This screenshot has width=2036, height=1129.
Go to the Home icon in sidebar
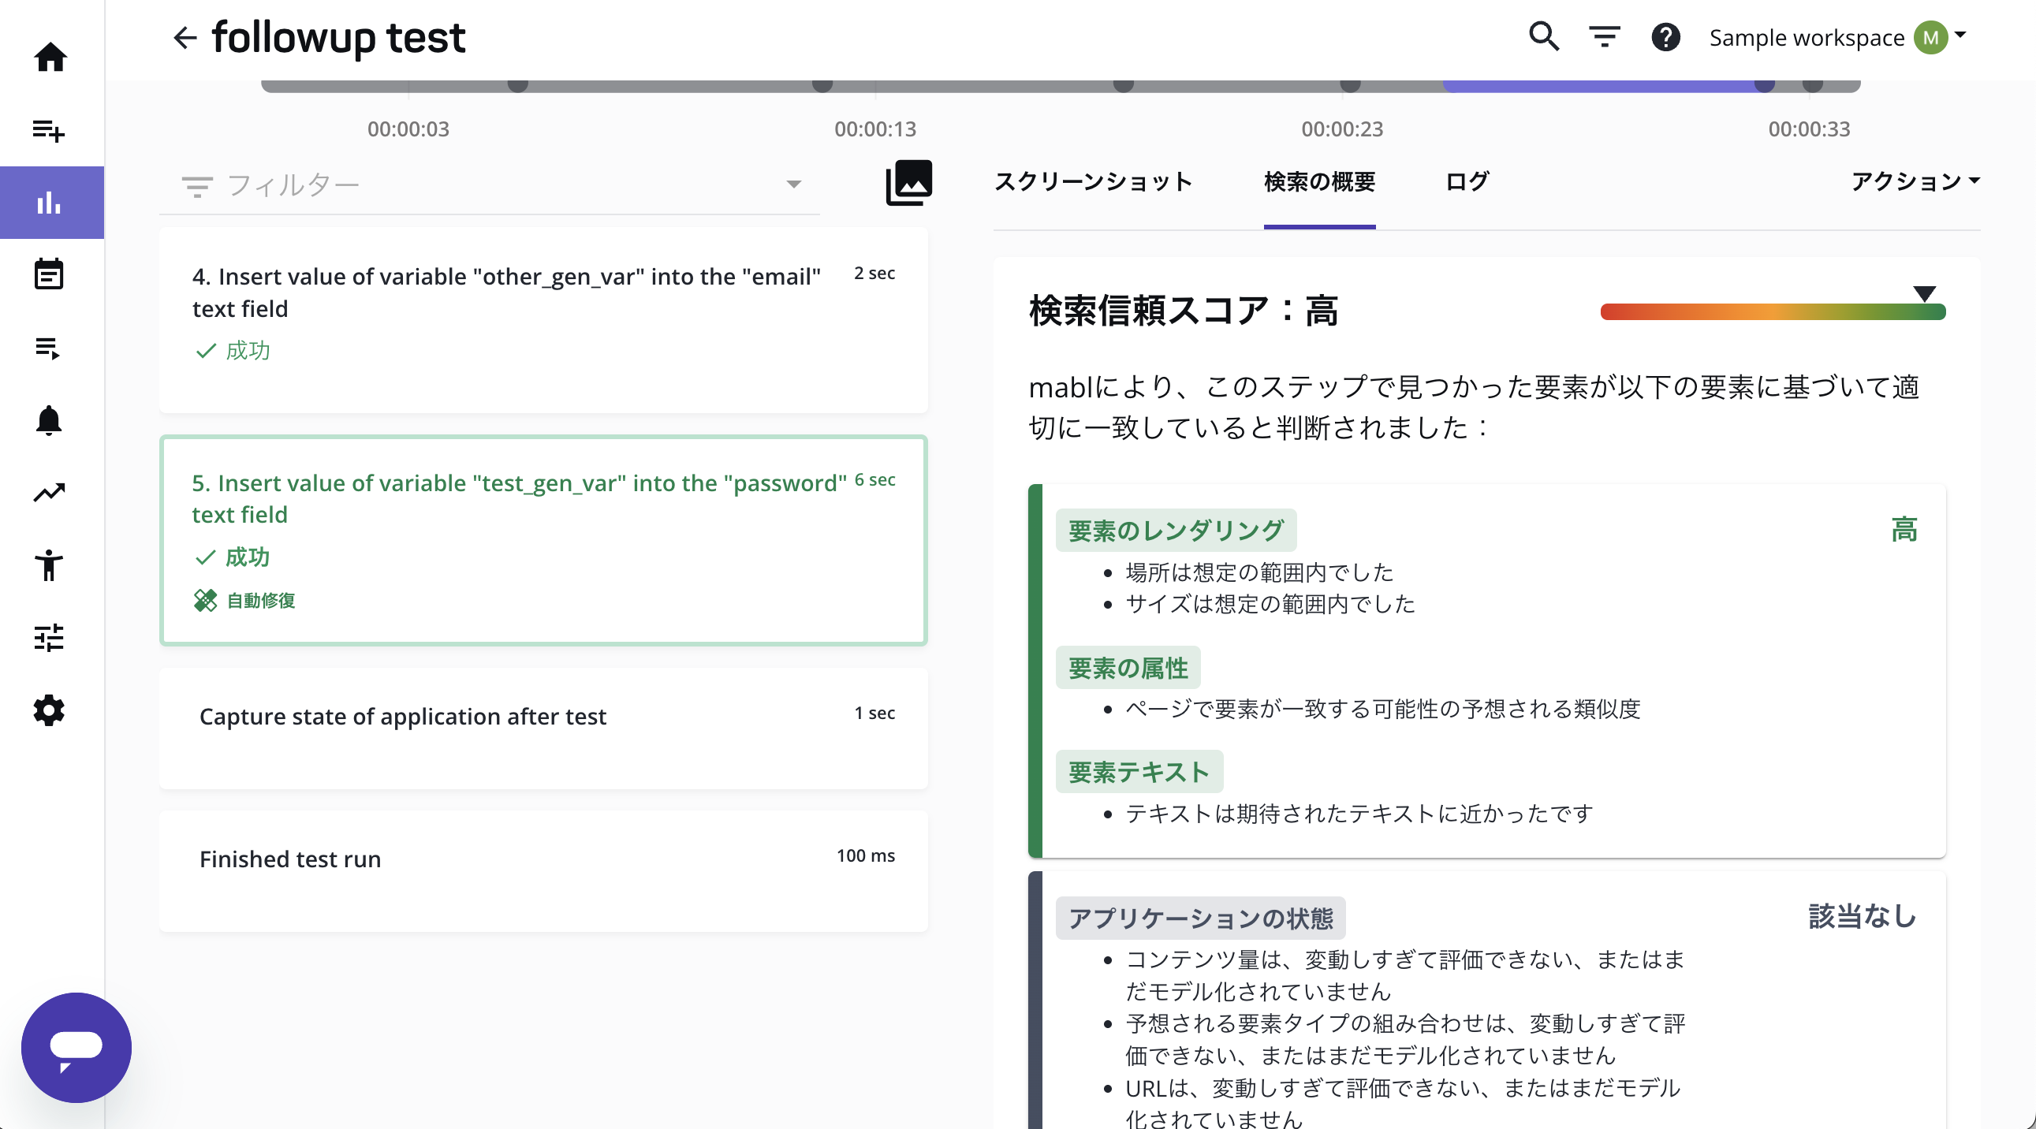(x=50, y=57)
